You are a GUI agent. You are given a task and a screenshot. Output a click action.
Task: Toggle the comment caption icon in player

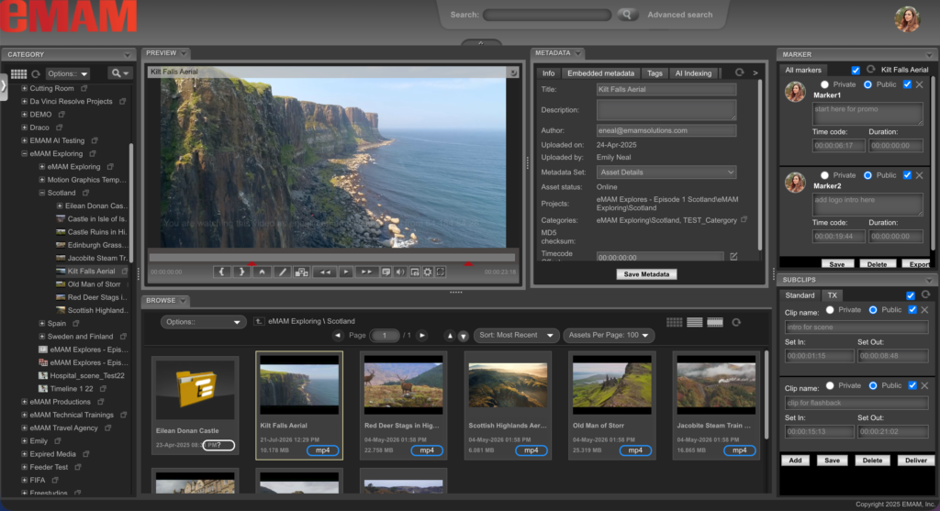[386, 272]
